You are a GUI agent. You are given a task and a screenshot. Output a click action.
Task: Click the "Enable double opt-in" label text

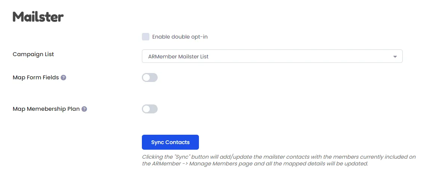pyautogui.click(x=180, y=37)
